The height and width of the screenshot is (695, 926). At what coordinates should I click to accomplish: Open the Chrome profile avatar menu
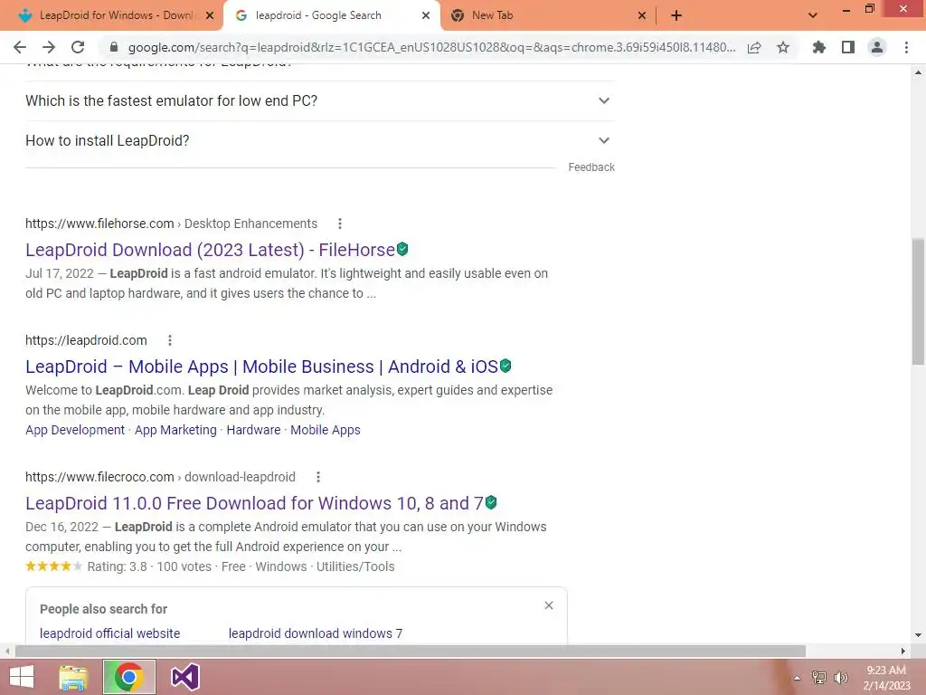pyautogui.click(x=877, y=47)
